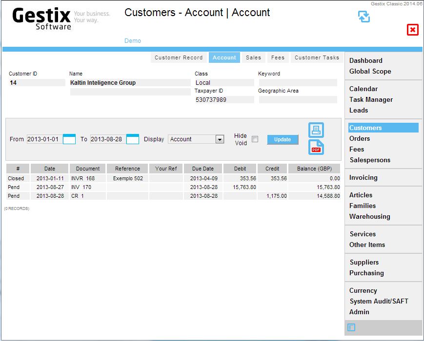
Task: Click the print statement icon
Action: (x=316, y=130)
